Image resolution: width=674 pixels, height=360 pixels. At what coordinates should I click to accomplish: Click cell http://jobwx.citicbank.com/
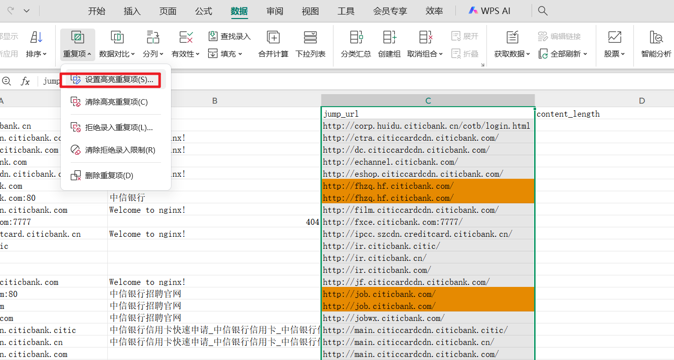coord(428,318)
